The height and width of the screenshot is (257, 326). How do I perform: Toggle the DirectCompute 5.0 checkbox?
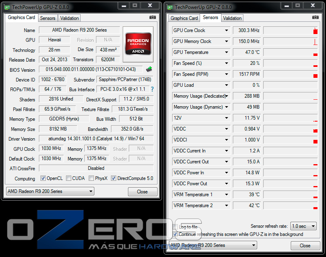click(x=113, y=178)
